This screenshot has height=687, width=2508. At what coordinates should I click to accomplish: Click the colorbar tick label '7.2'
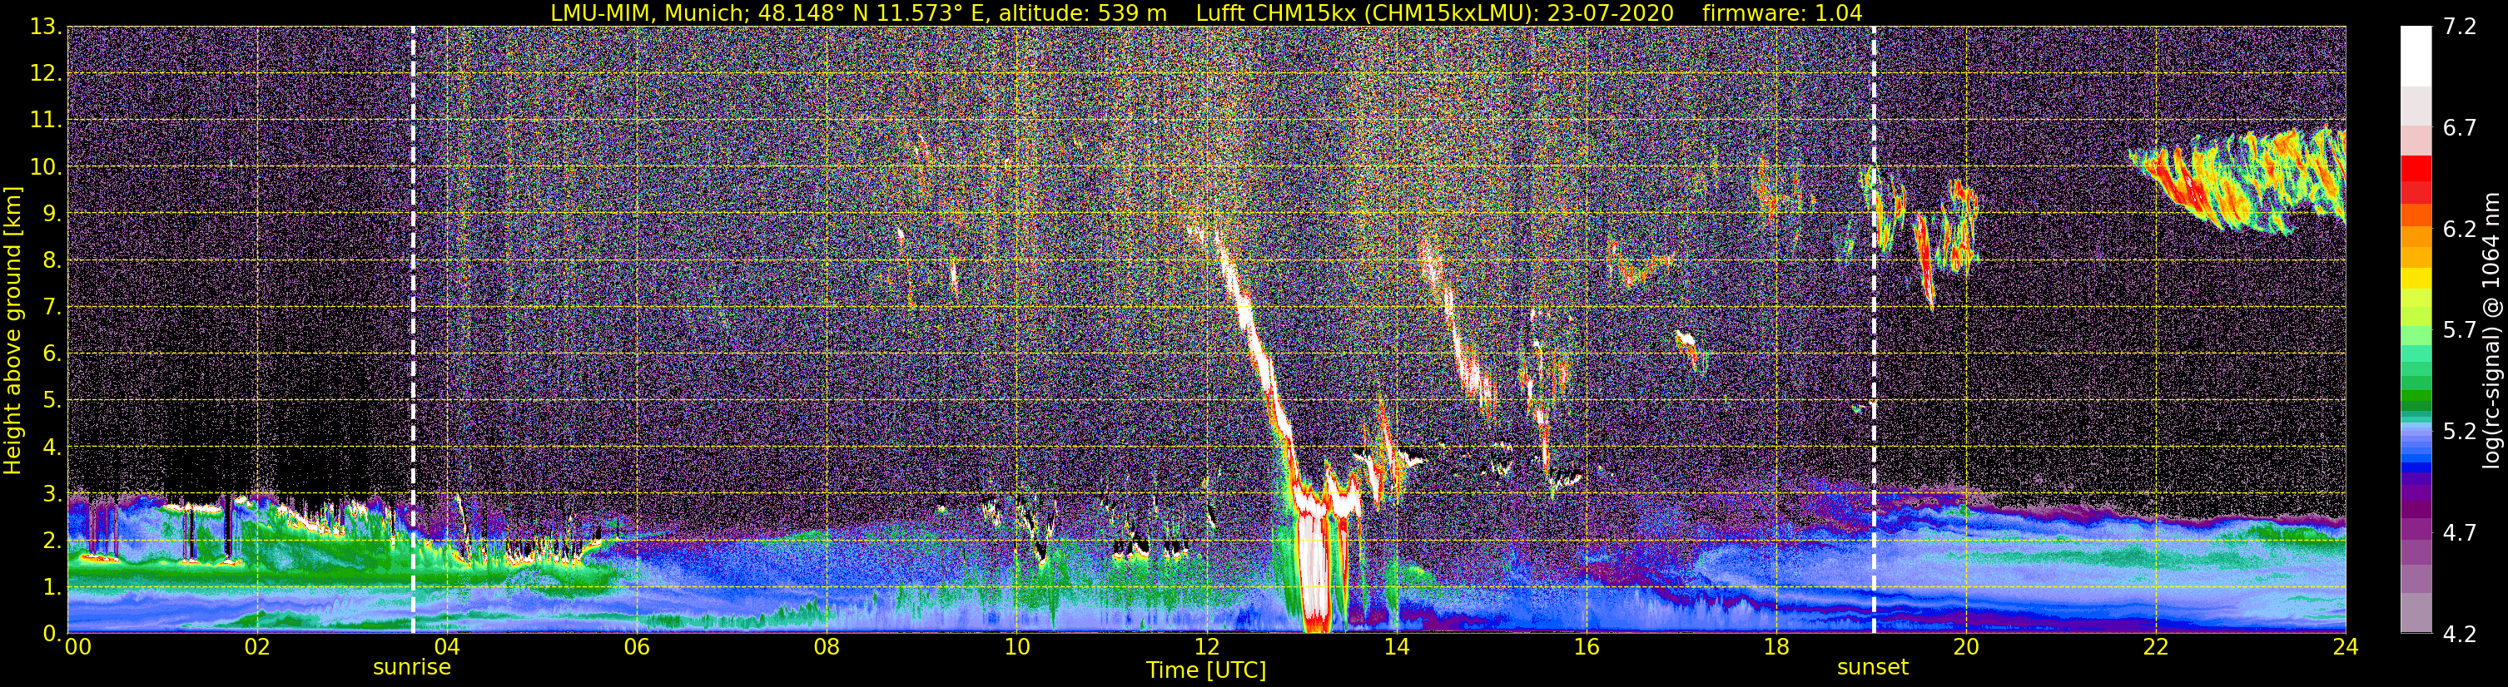[x=2460, y=27]
